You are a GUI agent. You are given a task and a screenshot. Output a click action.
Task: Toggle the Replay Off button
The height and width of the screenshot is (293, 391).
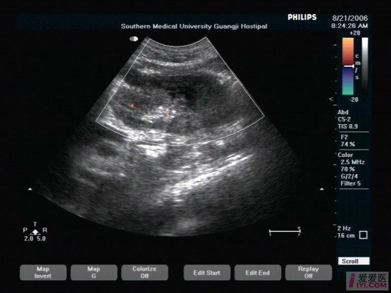coord(309,272)
